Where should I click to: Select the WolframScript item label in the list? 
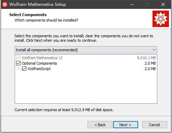(x=39, y=69)
